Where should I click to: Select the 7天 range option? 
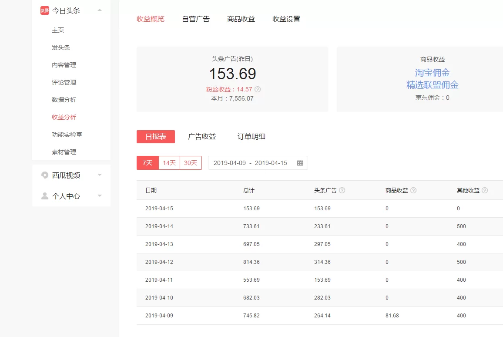pyautogui.click(x=148, y=163)
